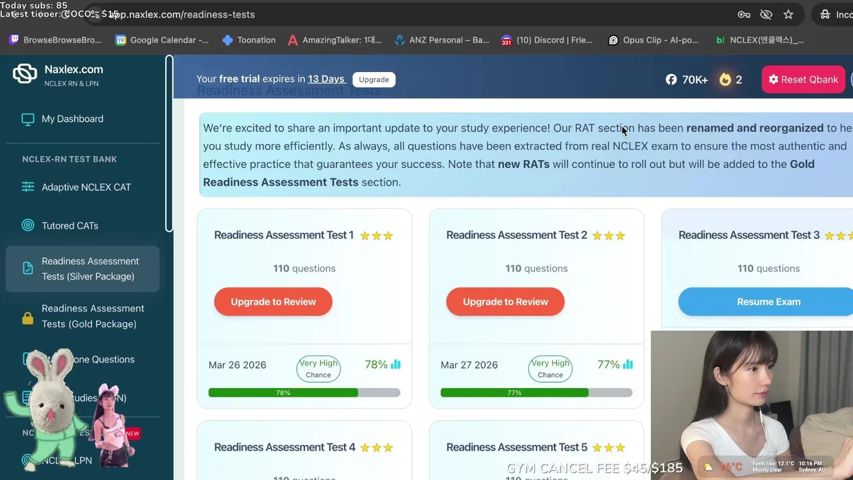Open My Dashboard monitor icon
The width and height of the screenshot is (853, 480).
(27, 119)
